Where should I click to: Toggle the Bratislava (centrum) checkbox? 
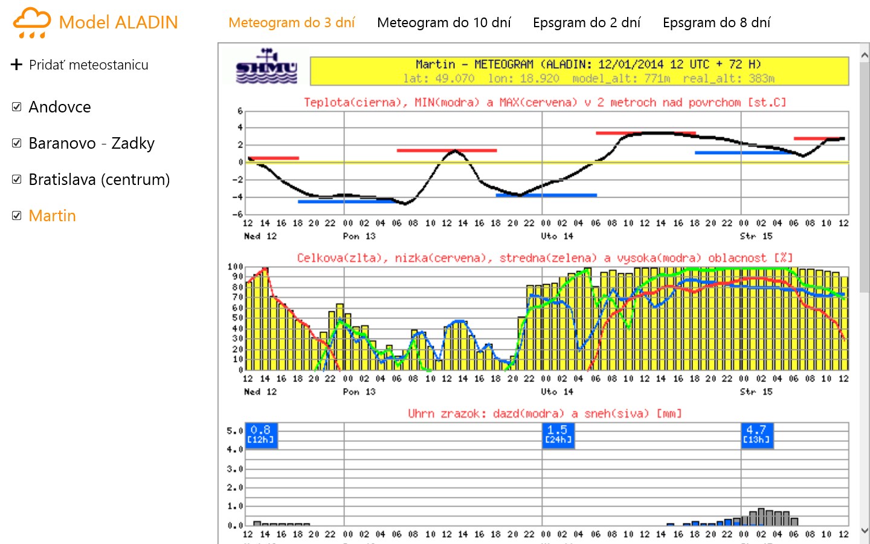point(17,180)
